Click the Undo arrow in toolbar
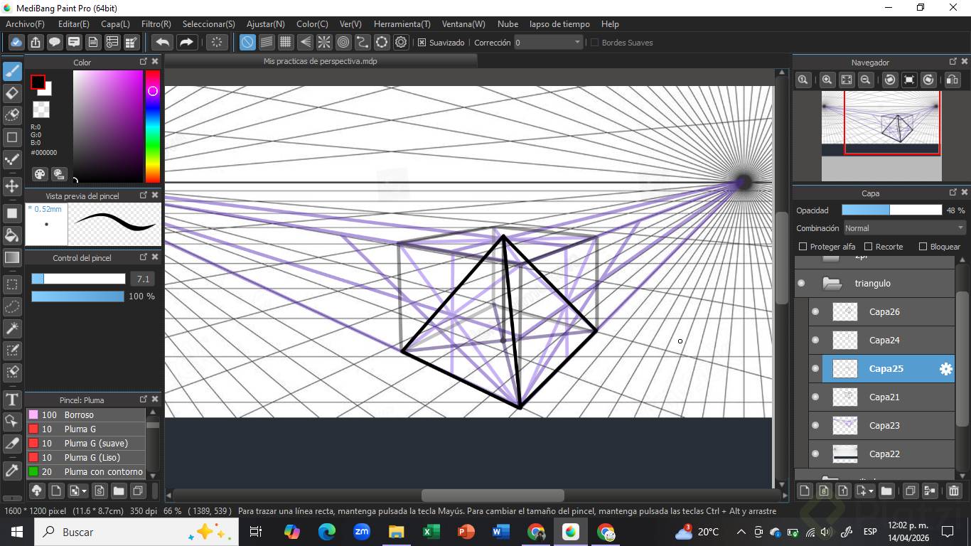The height and width of the screenshot is (546, 971). pyautogui.click(x=163, y=43)
